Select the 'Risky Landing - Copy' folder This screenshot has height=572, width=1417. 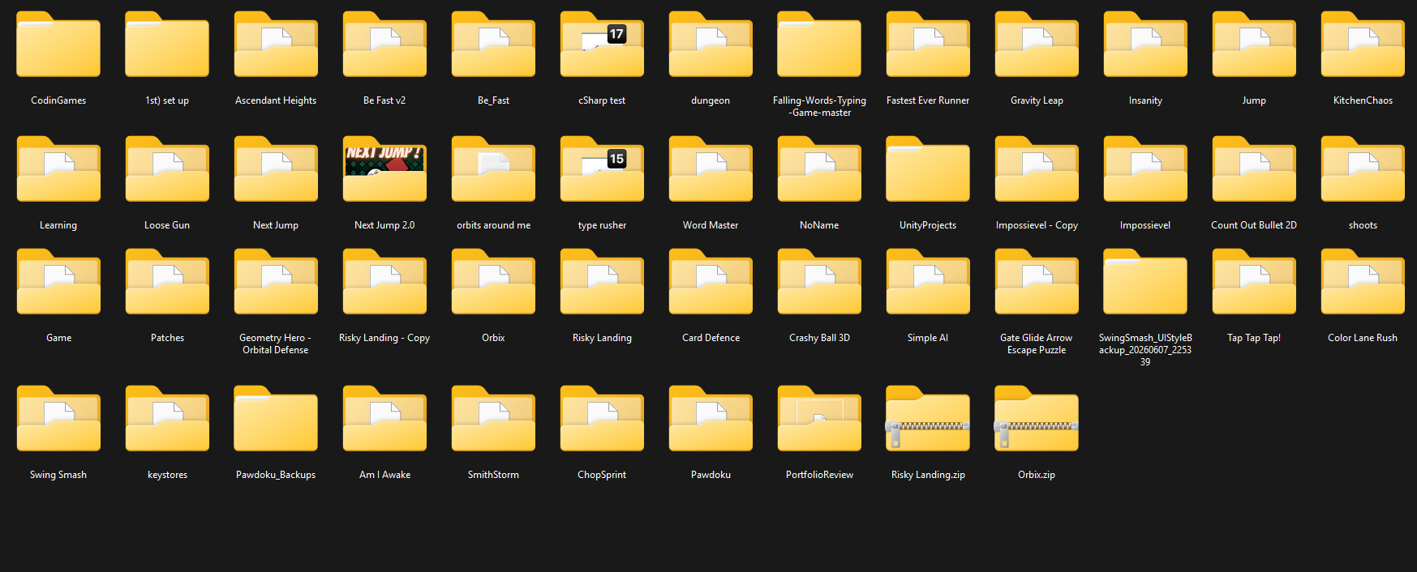(x=384, y=282)
